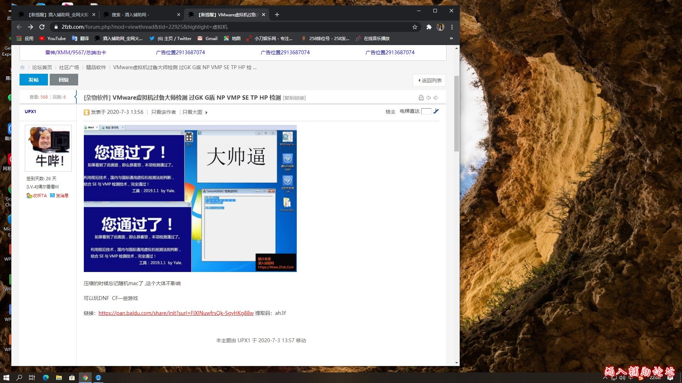This screenshot has height=383, width=682.
Task: Open the Chrome extensions puzzle icon
Action: (x=429, y=27)
